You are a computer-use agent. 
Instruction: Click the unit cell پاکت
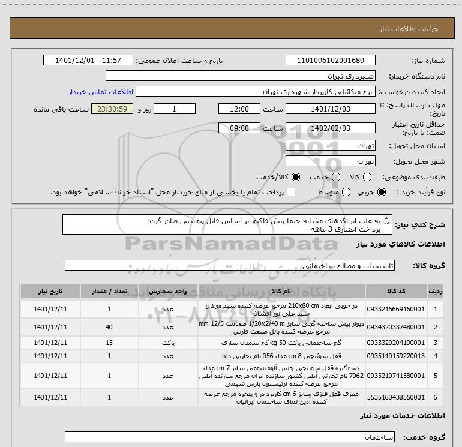[168, 343]
